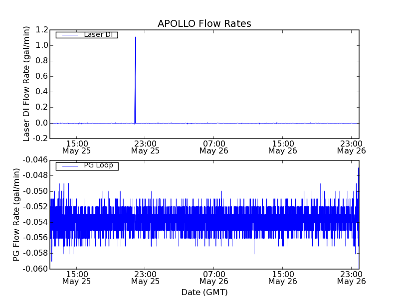Image resolution: width=399 pixels, height=299 pixels.
Task: Click lower plot's 15:00 May 26 tick label
Action: [283, 277]
